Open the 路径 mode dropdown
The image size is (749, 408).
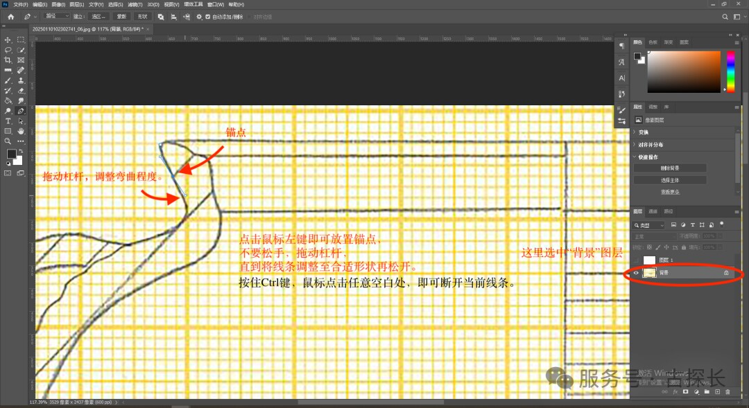pyautogui.click(x=56, y=16)
